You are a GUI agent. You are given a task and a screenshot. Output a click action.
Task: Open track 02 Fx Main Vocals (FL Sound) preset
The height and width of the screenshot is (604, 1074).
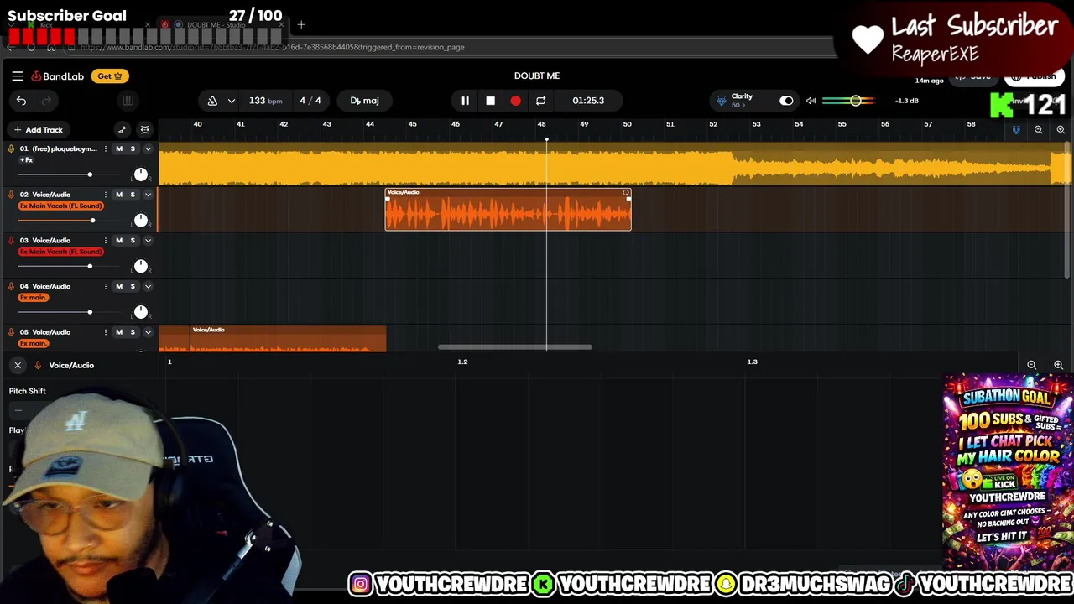click(x=60, y=206)
